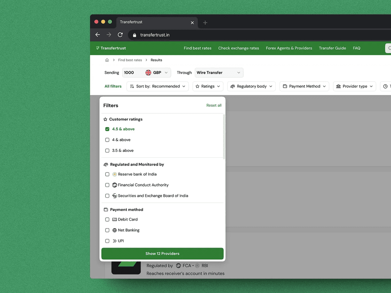Click the Show 12 Providers button
The width and height of the screenshot is (391, 293).
coord(162,254)
